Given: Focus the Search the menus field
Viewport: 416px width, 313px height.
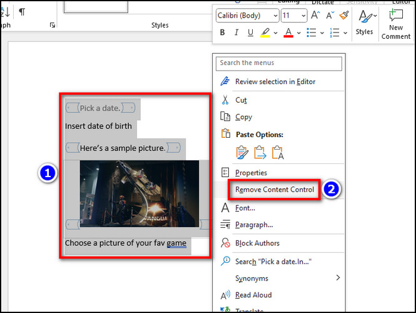Looking at the screenshot, I should click(x=279, y=63).
